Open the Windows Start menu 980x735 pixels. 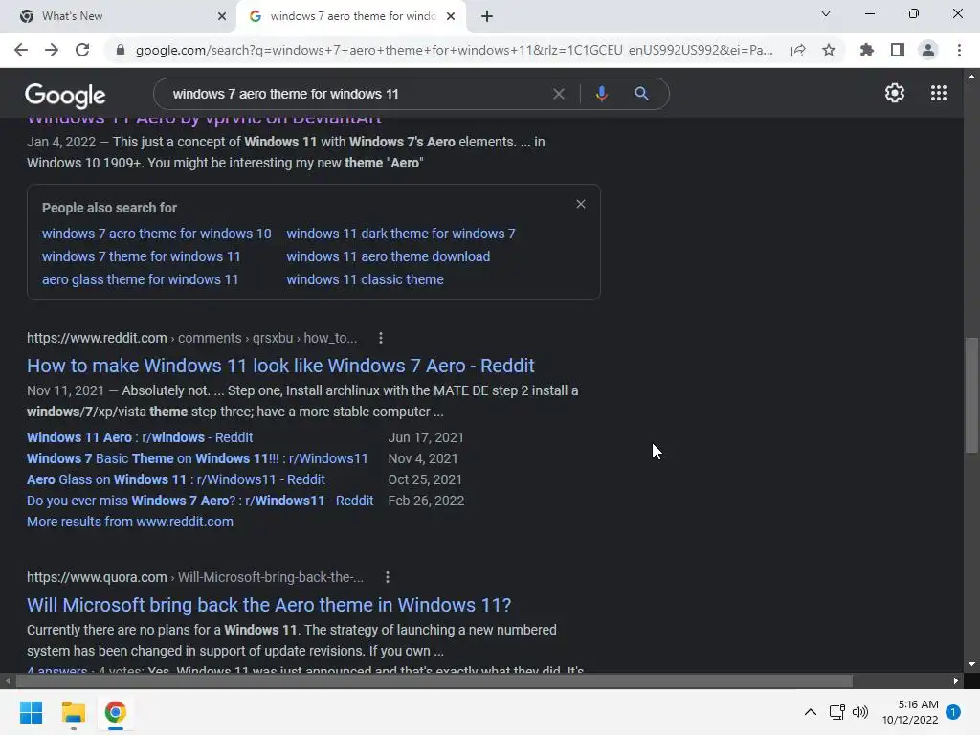31,712
